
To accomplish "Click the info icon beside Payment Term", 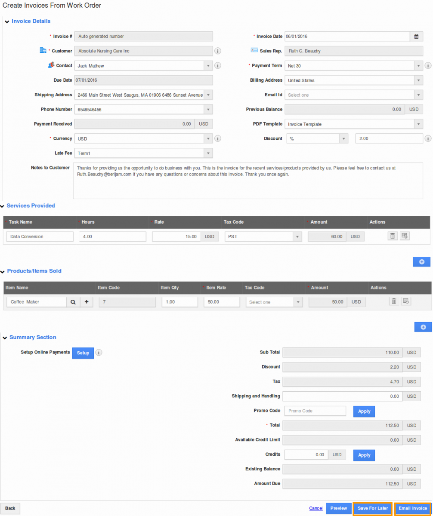I will [x=428, y=66].
